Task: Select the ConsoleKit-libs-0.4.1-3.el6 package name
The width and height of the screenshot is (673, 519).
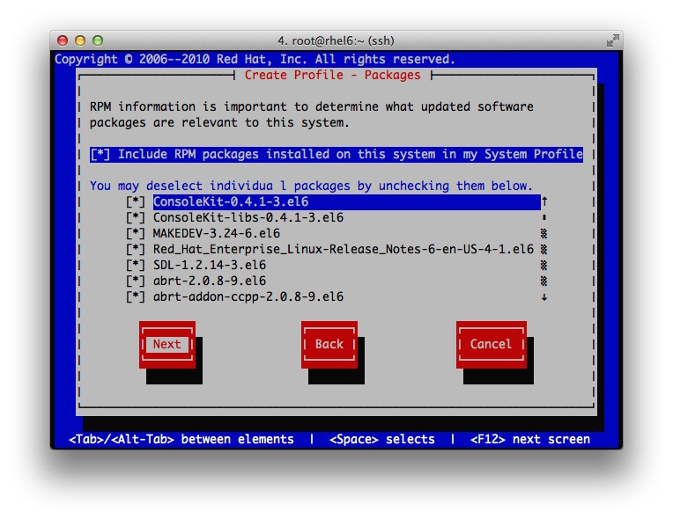Action: coord(248,217)
